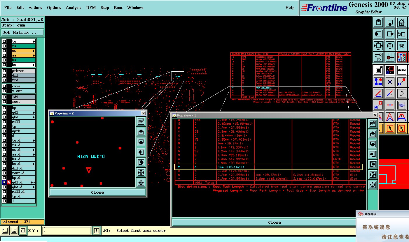Toggle the checkbox for layer rout
This screenshot has height=242, width=409.
click(x=4, y=102)
